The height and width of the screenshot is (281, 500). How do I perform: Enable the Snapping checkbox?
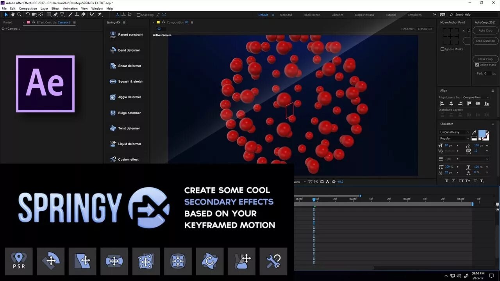pyautogui.click(x=139, y=15)
